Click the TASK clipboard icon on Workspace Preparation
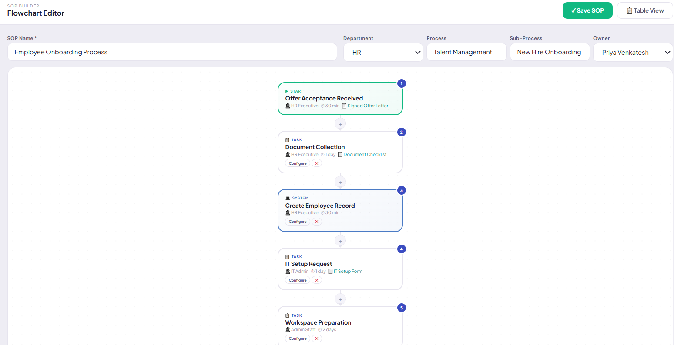This screenshot has height=345, width=674. [x=287, y=315]
